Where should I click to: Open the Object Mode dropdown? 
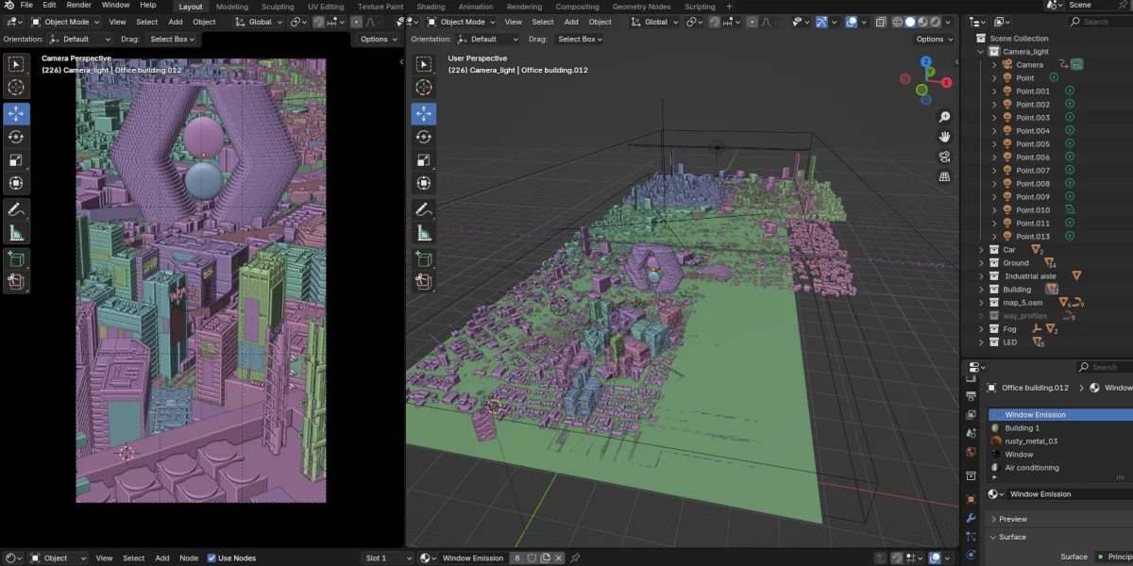point(66,22)
